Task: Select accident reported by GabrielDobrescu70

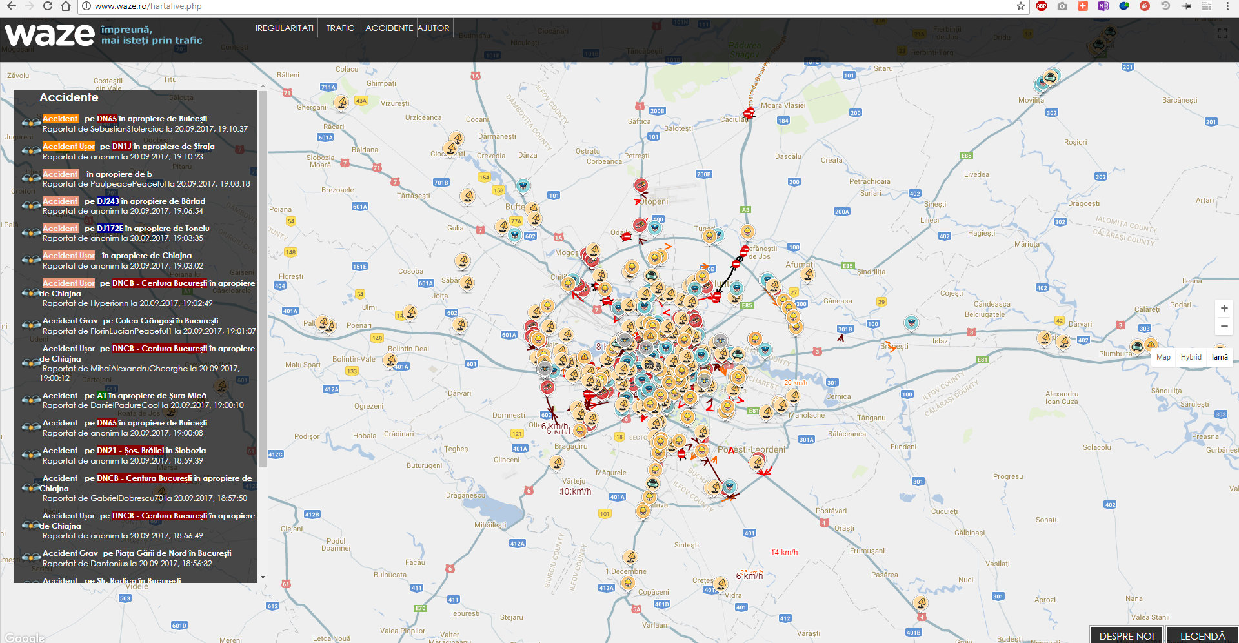Action: (140, 488)
